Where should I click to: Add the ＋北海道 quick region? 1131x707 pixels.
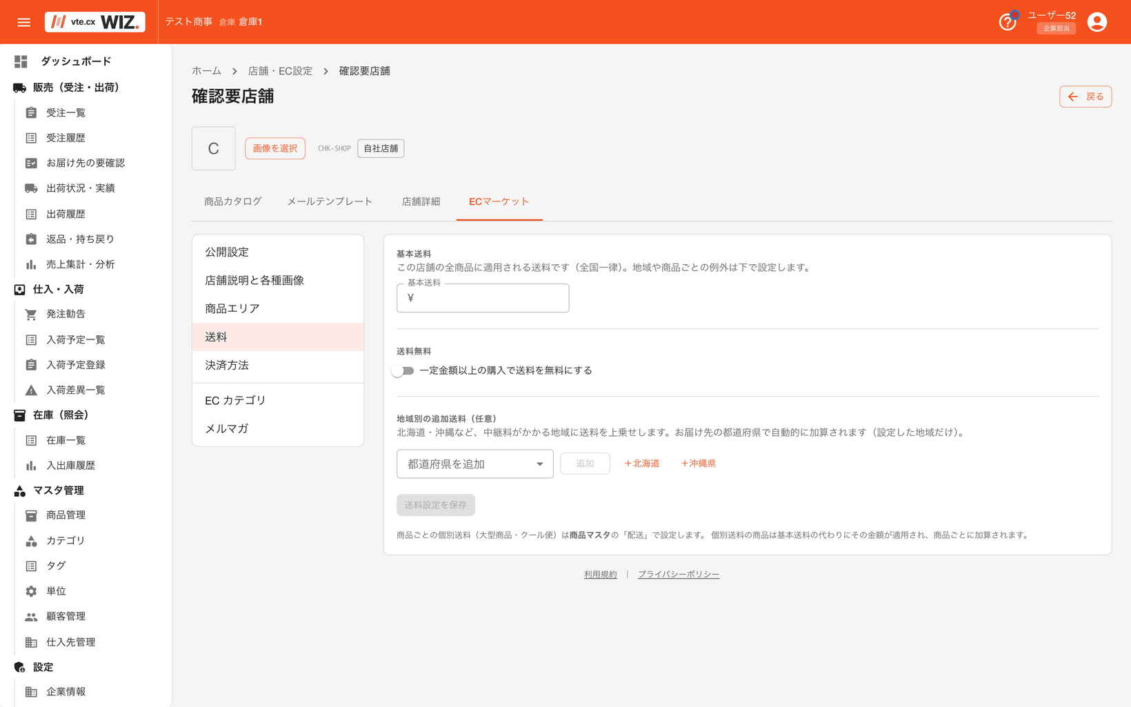coord(642,464)
